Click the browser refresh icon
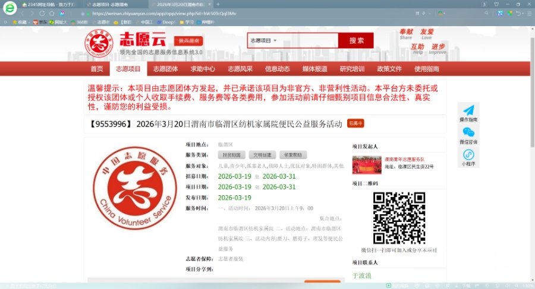Screen dimensions: 535x289 click(x=42, y=13)
